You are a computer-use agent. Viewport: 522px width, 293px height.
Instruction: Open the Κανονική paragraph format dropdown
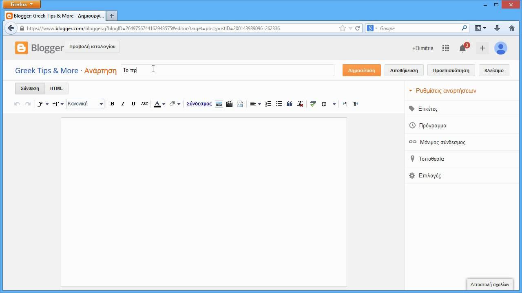pyautogui.click(x=85, y=104)
